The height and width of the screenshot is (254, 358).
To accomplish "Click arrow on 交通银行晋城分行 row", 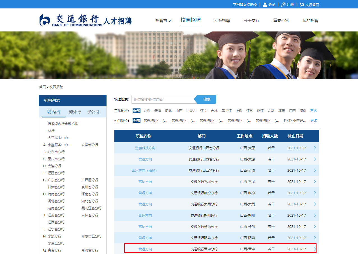I will 315,182.
